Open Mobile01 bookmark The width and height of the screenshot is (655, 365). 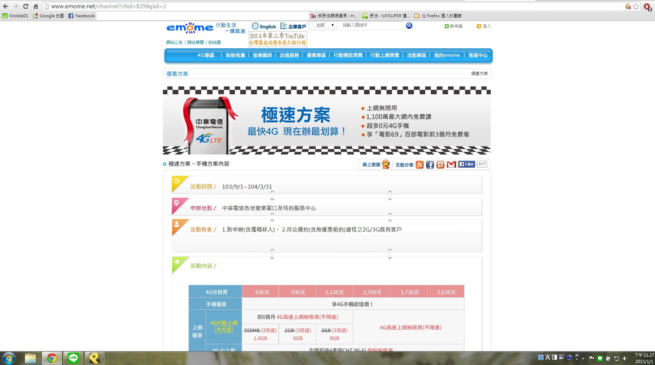[16, 16]
